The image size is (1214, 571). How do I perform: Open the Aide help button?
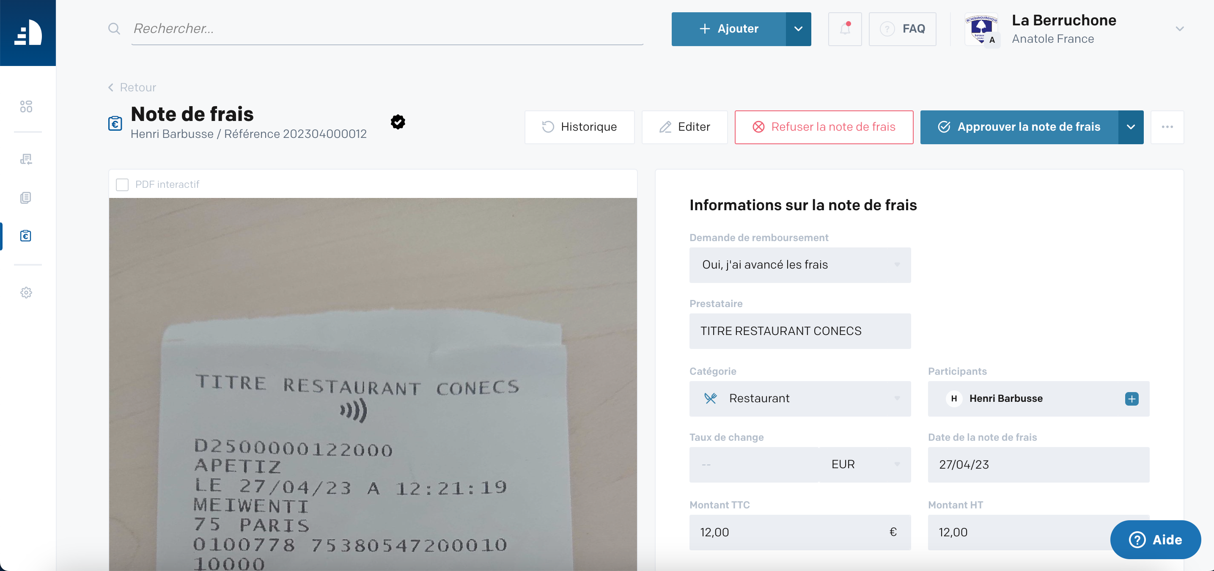[x=1155, y=539]
